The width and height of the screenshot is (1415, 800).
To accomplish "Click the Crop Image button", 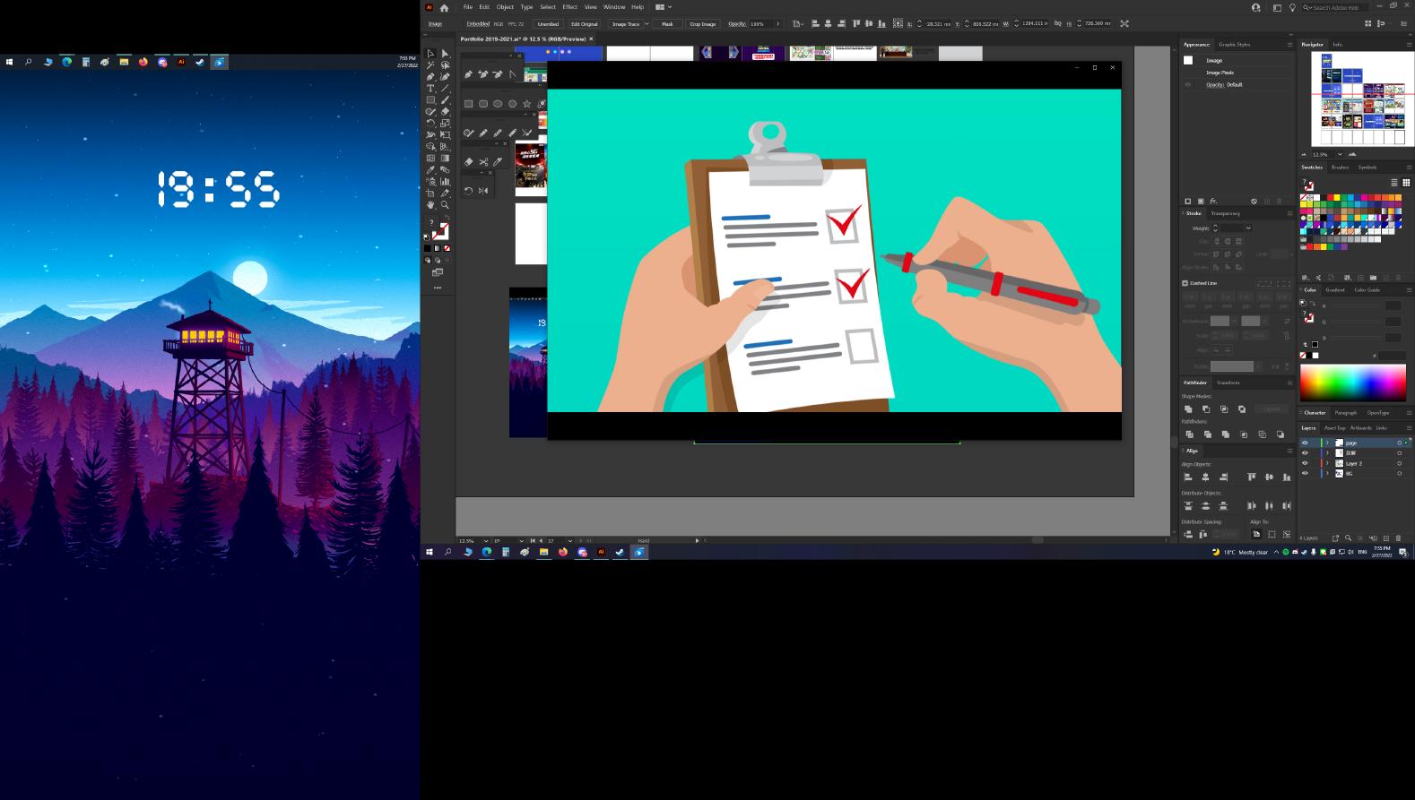I will (x=702, y=24).
